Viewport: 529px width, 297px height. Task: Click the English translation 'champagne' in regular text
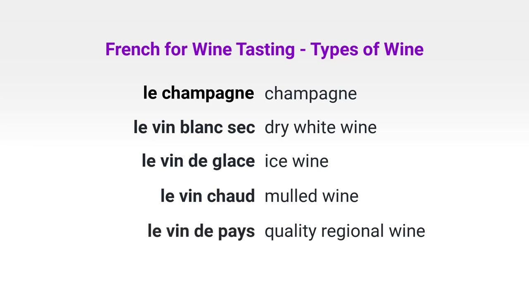310,94
